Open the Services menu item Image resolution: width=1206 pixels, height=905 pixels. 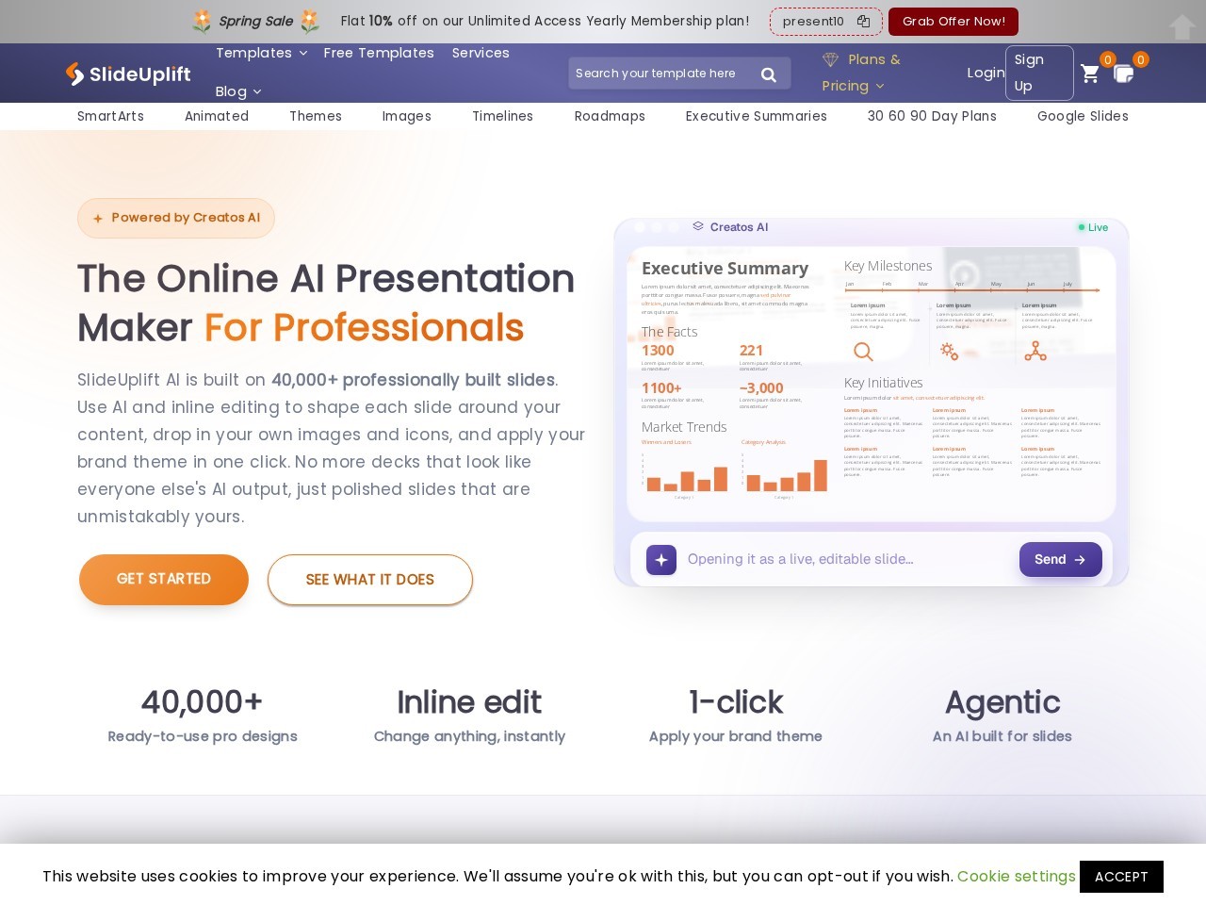click(481, 53)
